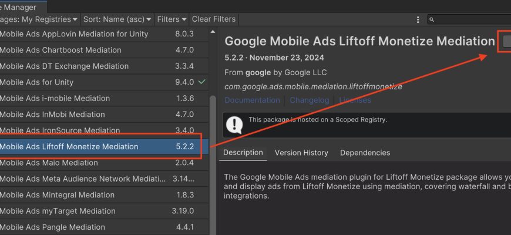The height and width of the screenshot is (235, 511).
Task: Select Mobile Ads Maio Mediation package
Action: (104, 163)
